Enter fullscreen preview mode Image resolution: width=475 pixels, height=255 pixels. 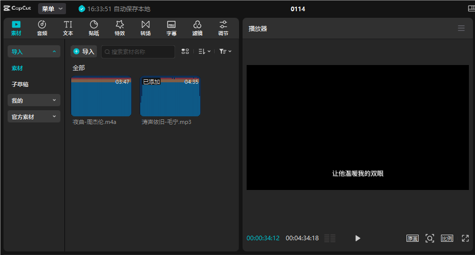tap(465, 238)
